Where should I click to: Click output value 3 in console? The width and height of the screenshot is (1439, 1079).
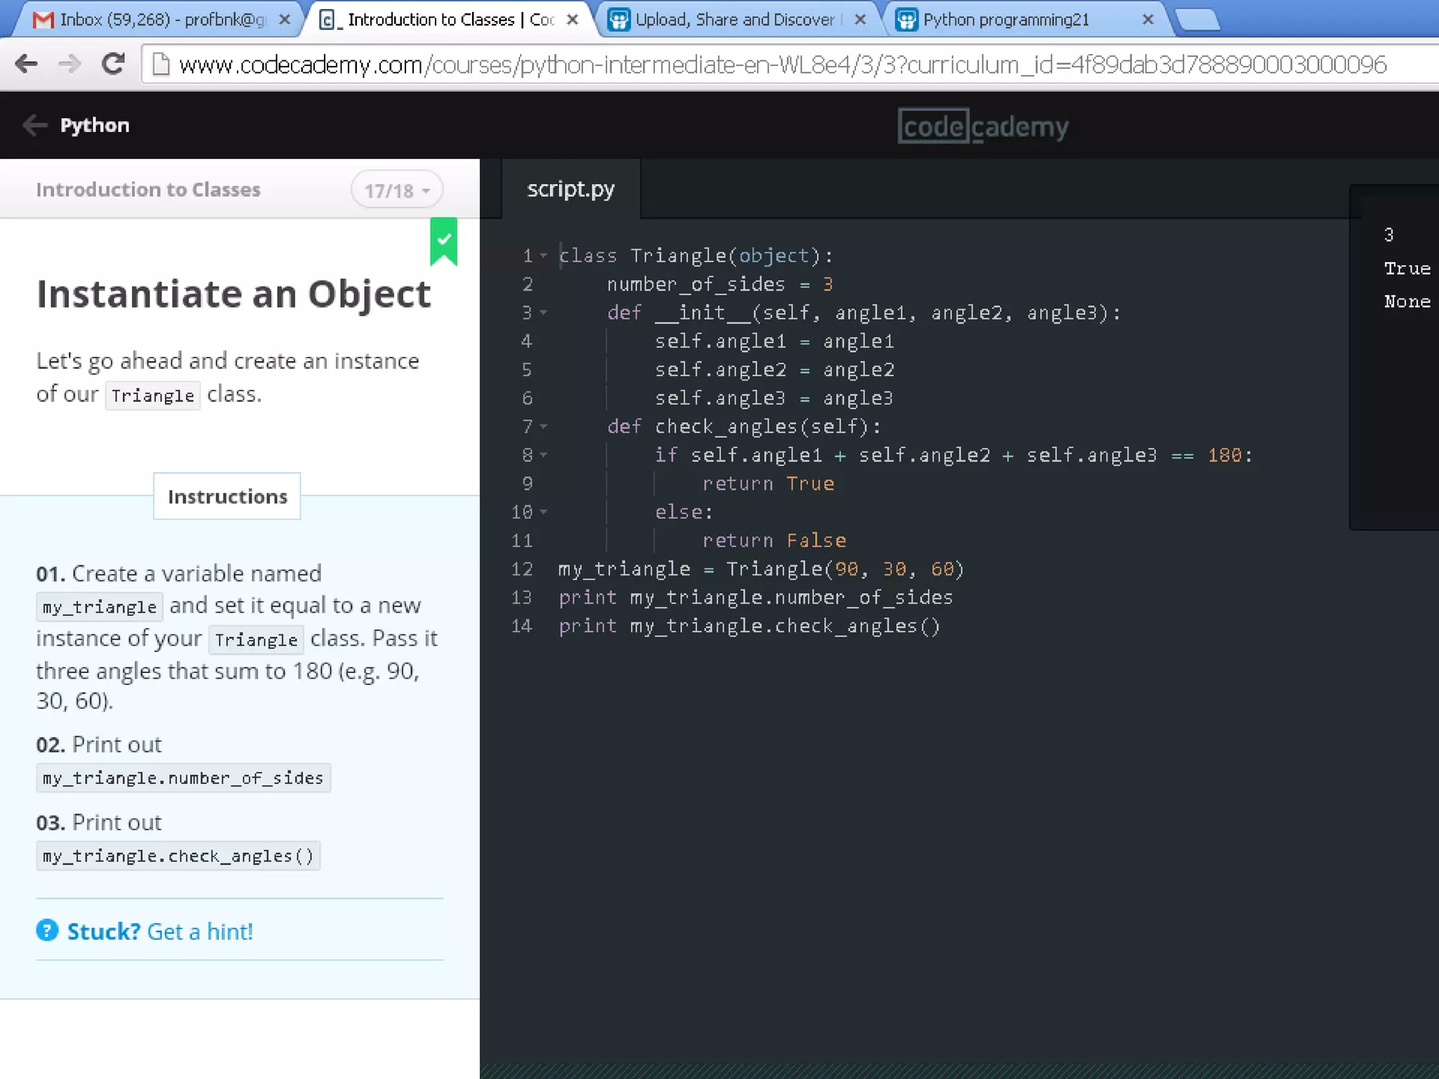1388,235
